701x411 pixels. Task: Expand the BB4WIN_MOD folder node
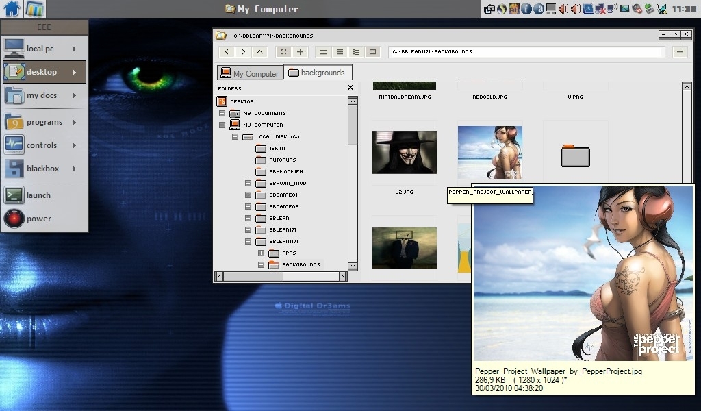(x=248, y=183)
